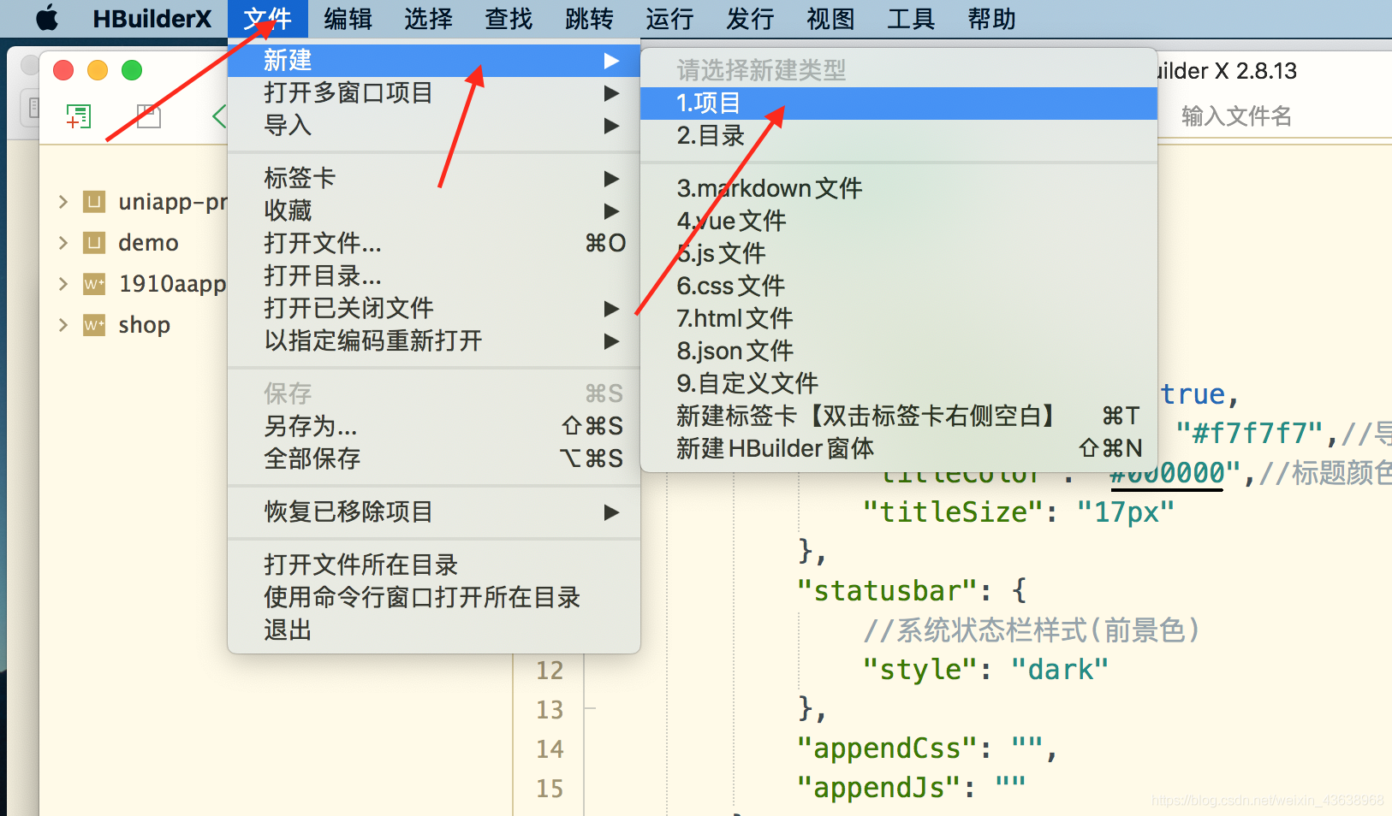The width and height of the screenshot is (1392, 816).
Task: Open the 帮助 menu
Action: pyautogui.click(x=991, y=19)
